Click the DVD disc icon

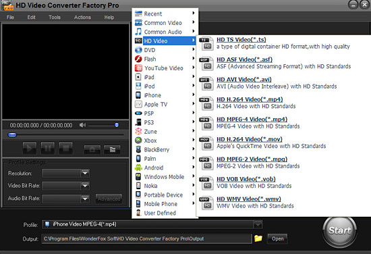138,50
